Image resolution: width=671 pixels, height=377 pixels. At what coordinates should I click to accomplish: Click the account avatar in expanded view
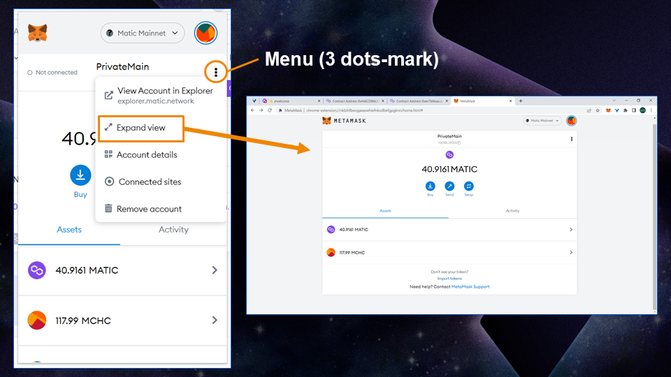coord(571,121)
